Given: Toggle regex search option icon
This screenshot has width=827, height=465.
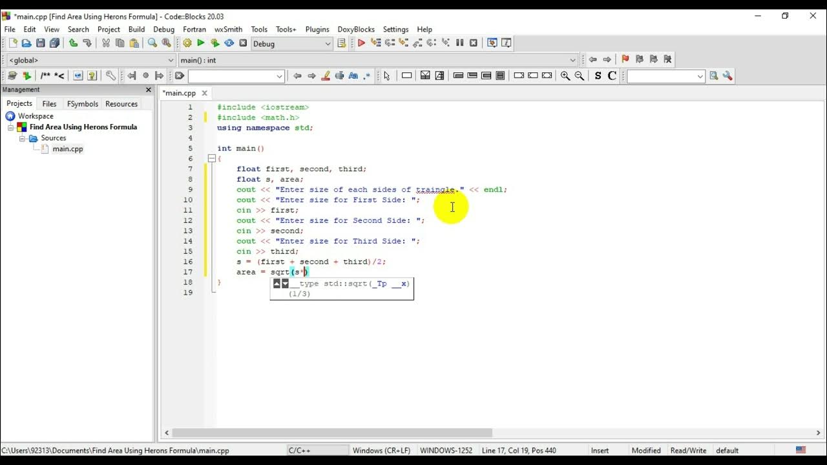Looking at the screenshot, I should (x=367, y=76).
